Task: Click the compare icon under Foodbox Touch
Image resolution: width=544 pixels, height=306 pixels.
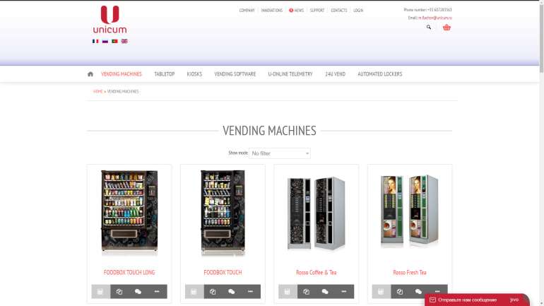Action: (213, 291)
